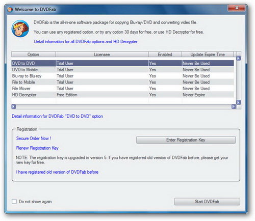Click the small DVDFab icon in title bar
The height and width of the screenshot is (221, 255).
click(10, 10)
